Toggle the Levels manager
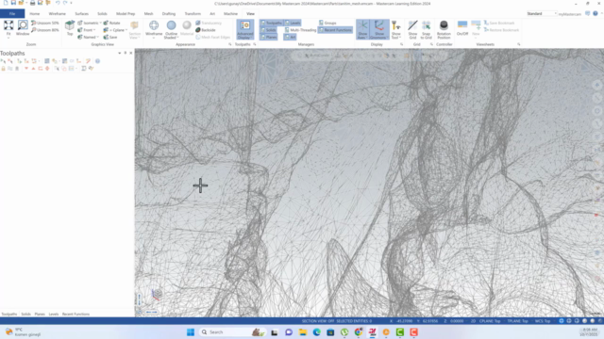Screen dimensions: 604x339 293,23
